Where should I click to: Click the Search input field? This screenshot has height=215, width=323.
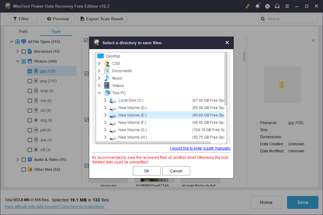click(x=288, y=19)
